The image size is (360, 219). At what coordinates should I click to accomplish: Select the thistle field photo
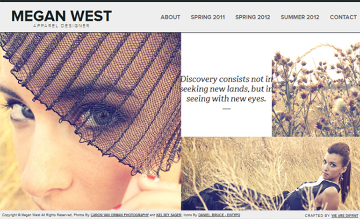pyautogui.click(x=316, y=89)
